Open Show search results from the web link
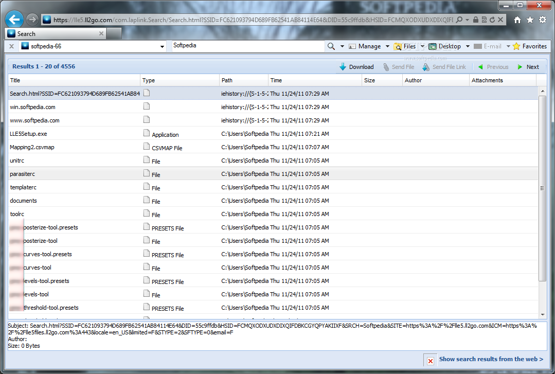555x374 pixels. 491,359
